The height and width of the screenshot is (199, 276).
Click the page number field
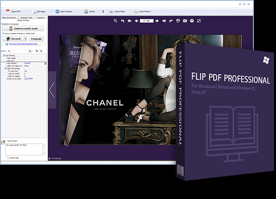(x=147, y=21)
